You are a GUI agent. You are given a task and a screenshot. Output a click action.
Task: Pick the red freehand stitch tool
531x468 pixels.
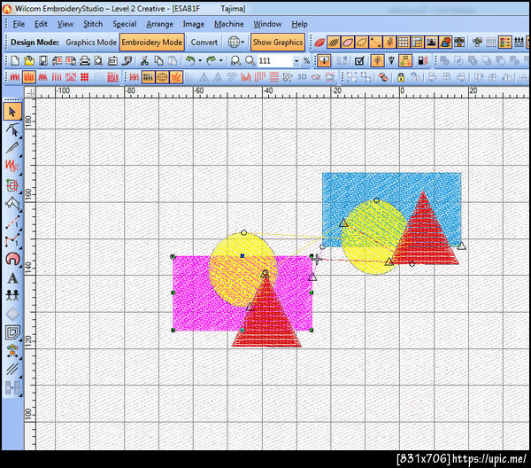(x=12, y=166)
